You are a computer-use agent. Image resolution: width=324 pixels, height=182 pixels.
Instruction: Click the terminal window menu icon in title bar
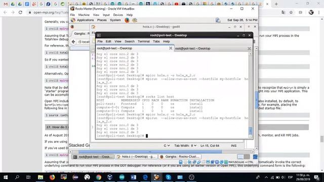(99, 35)
